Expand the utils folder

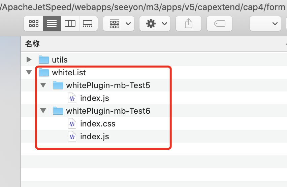(x=29, y=60)
